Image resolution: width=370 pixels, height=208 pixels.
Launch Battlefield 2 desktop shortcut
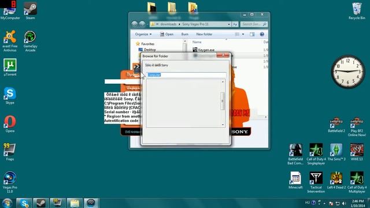[336, 125]
